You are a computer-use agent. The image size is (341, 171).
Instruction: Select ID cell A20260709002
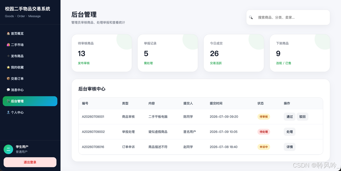click(93, 132)
